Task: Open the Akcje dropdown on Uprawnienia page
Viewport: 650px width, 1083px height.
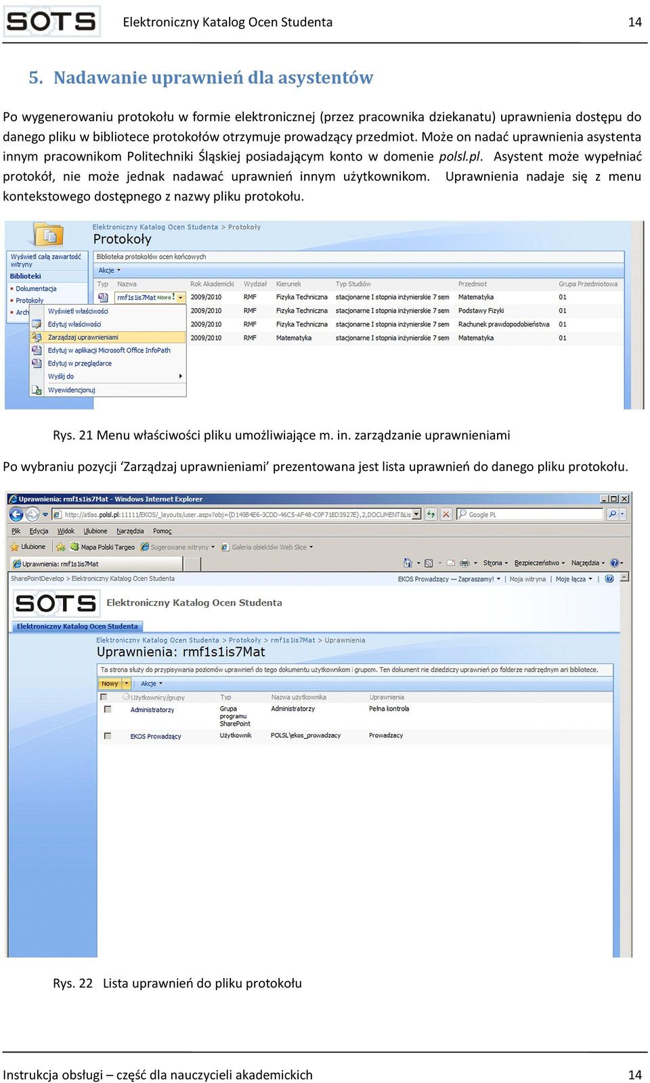Action: [x=152, y=684]
